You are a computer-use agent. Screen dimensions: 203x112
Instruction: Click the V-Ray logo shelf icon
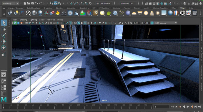[x=28, y=13]
